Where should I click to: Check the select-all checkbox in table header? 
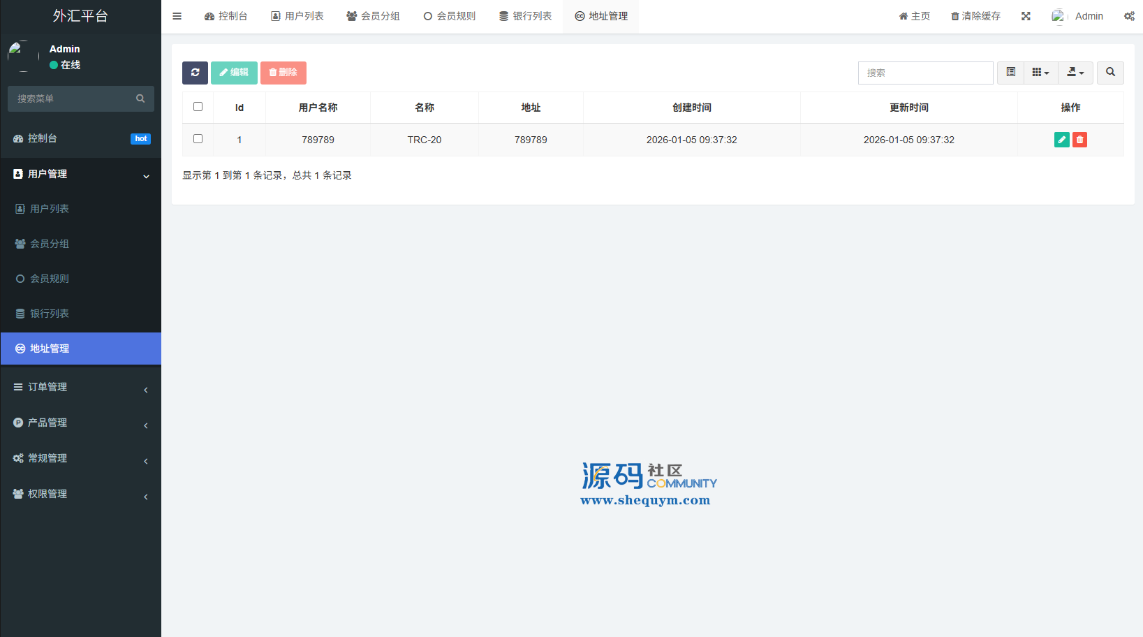198,107
